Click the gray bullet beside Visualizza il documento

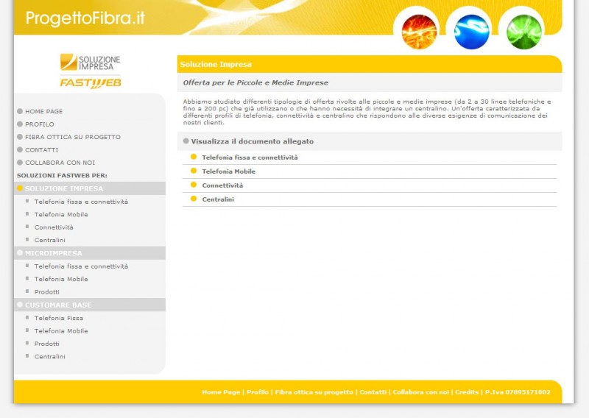[186, 141]
